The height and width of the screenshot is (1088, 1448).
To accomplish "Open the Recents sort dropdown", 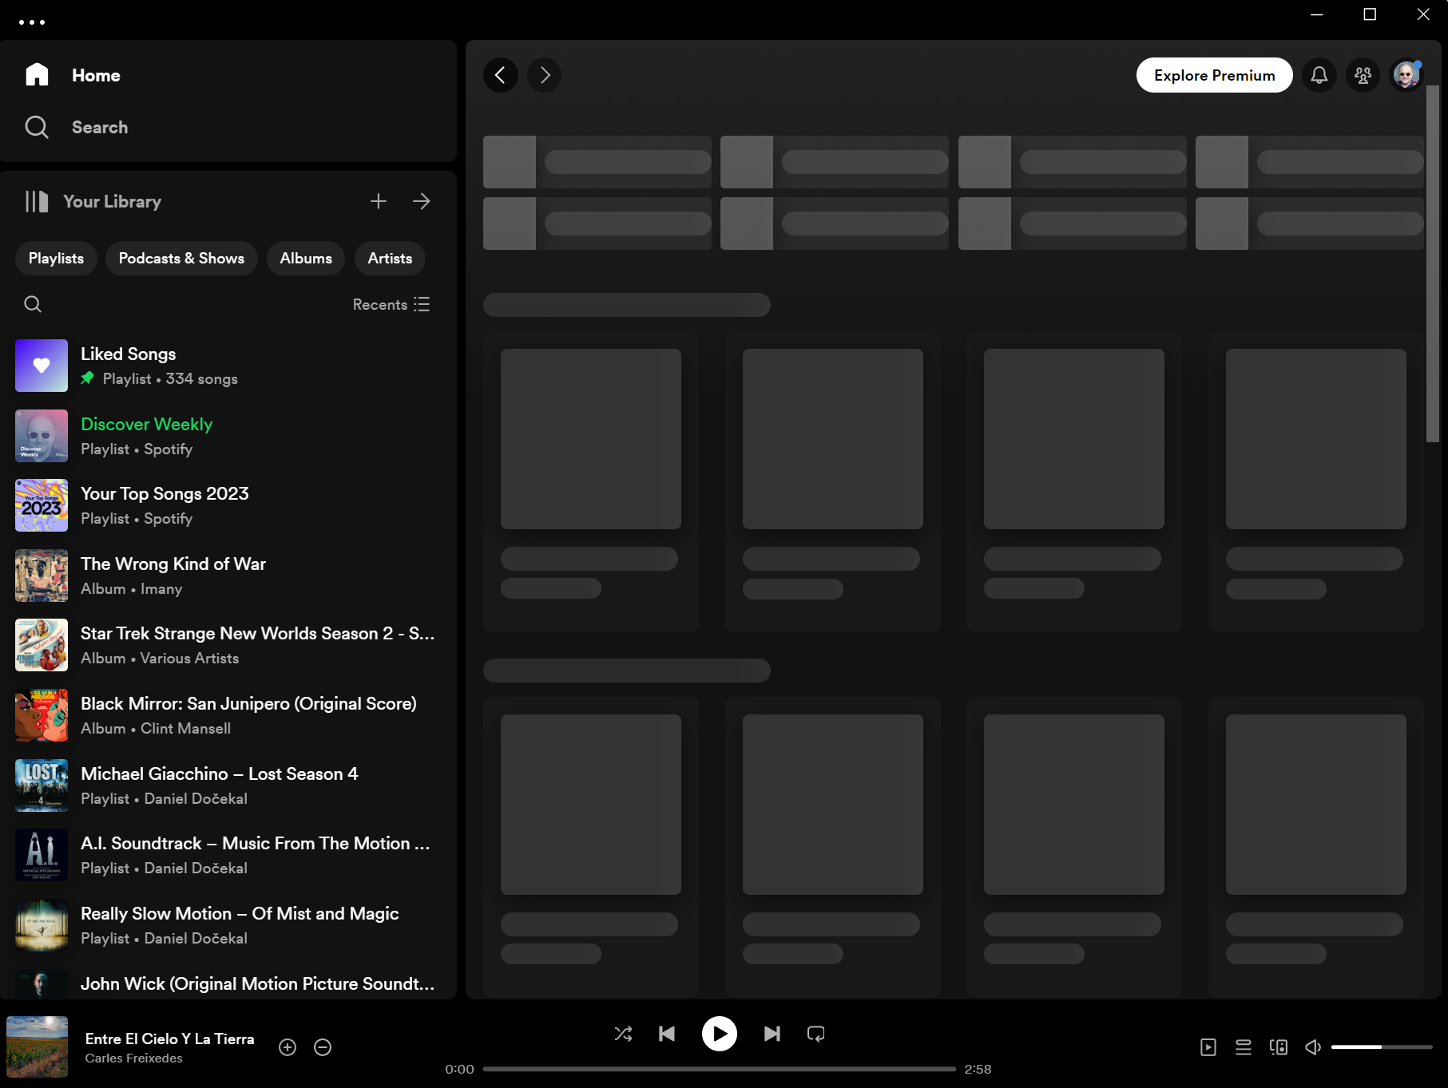I will tap(391, 304).
